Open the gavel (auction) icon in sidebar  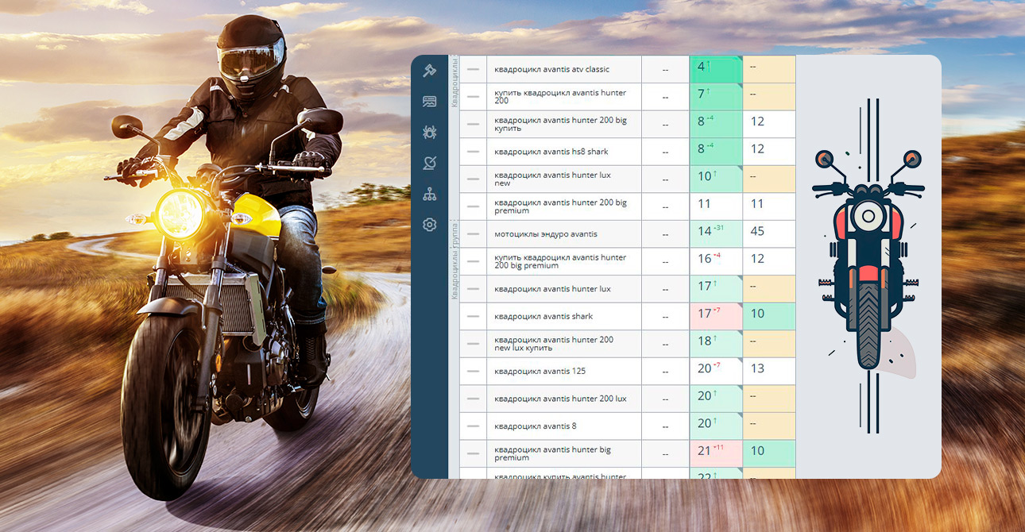pos(430,71)
